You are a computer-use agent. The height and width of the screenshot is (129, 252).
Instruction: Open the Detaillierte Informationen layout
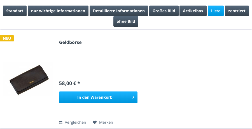click(119, 11)
